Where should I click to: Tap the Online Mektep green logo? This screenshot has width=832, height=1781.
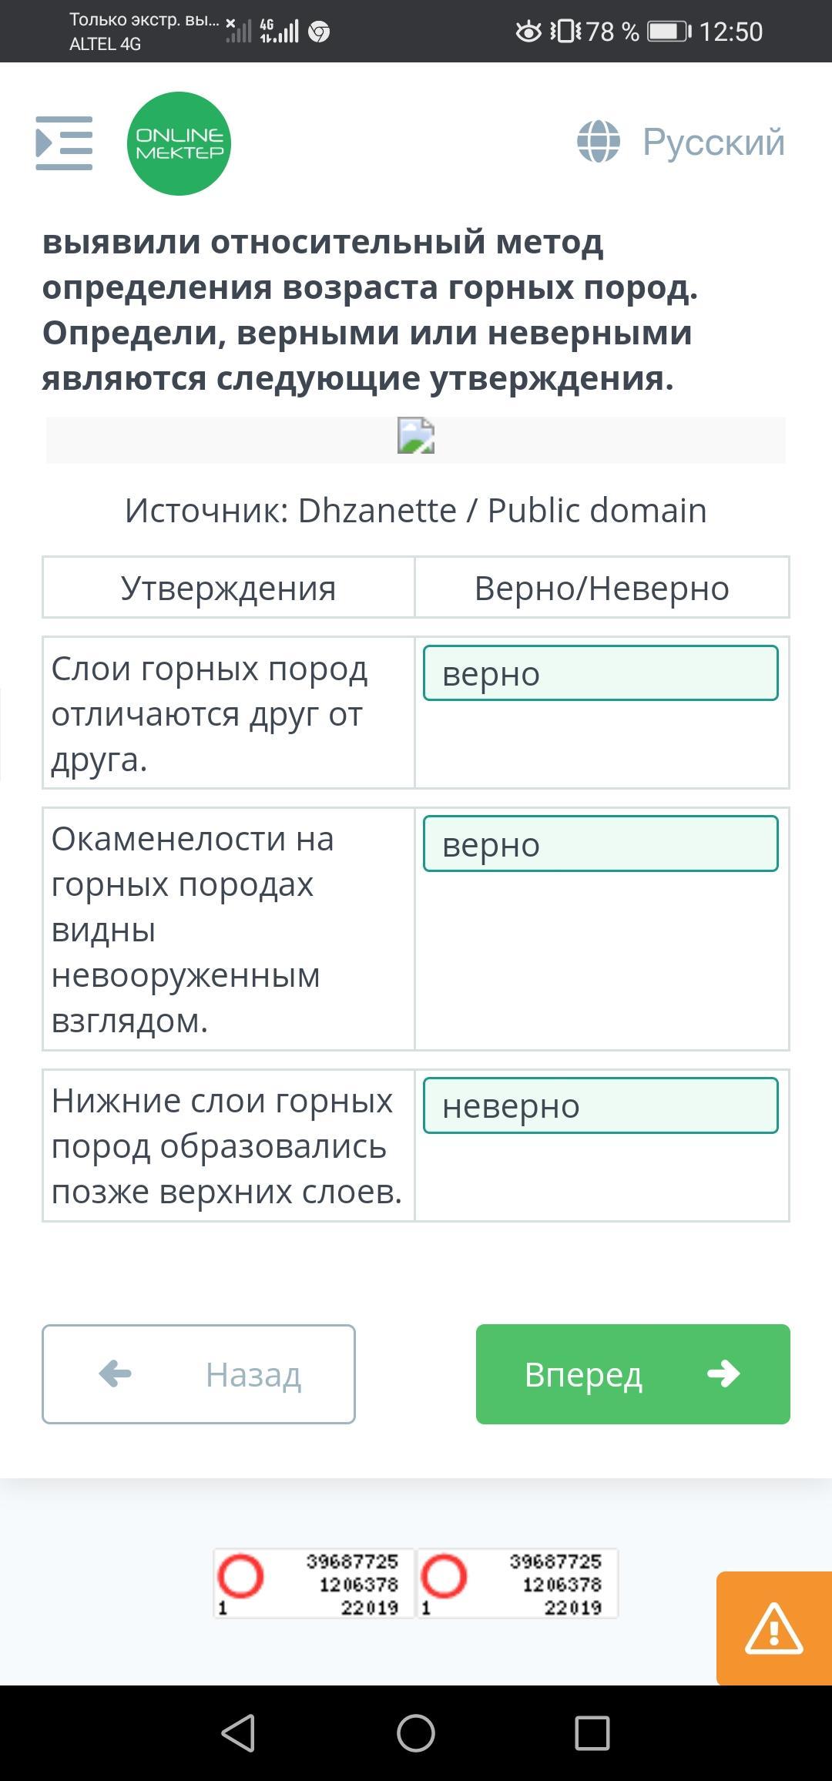[179, 143]
